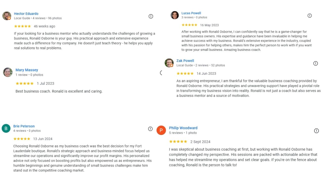Open Hector Eduardo's reviewer name link
This screenshot has height=182, width=324.
tap(26, 14)
